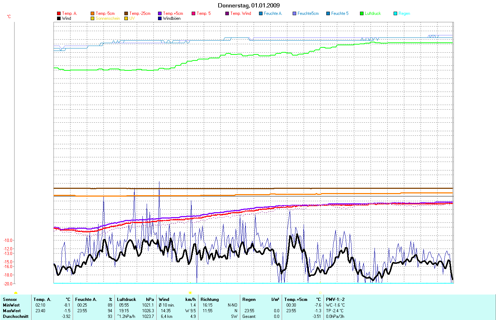Click the Feuchte5cm legend label

point(308,13)
